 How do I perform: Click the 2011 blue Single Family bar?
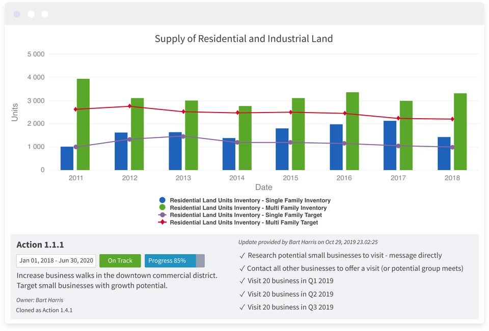(67, 158)
